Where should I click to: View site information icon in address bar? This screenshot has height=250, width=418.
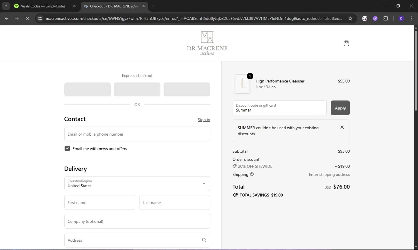(40, 18)
